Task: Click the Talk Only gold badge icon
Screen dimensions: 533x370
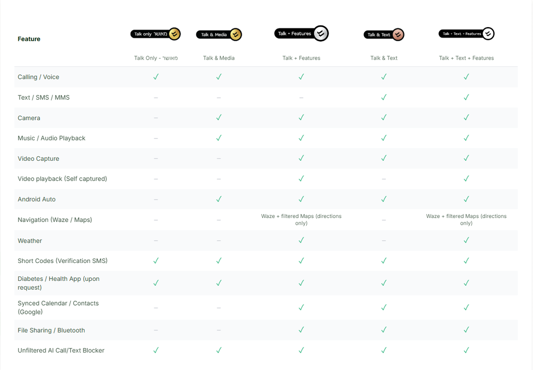Action: click(156, 34)
